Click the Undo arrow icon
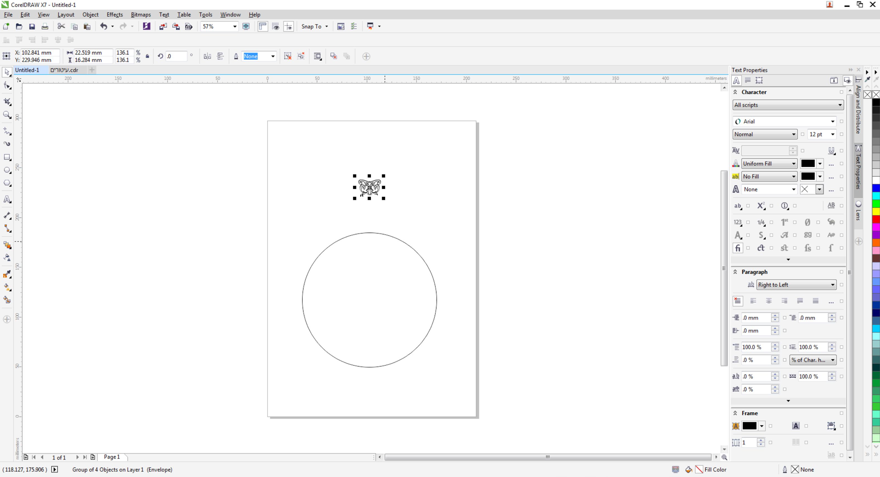The image size is (880, 477). click(x=104, y=26)
